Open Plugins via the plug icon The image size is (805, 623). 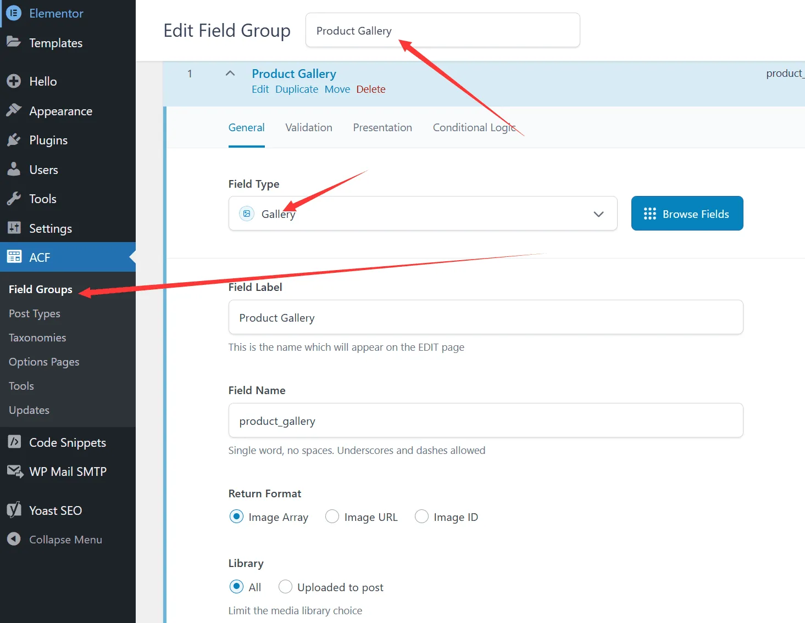tap(14, 140)
